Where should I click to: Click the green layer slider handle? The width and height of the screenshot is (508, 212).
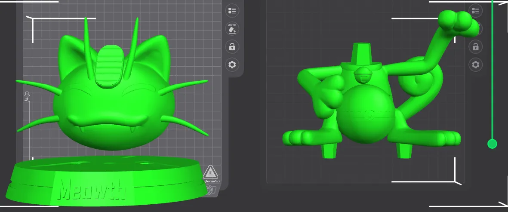tap(492, 144)
